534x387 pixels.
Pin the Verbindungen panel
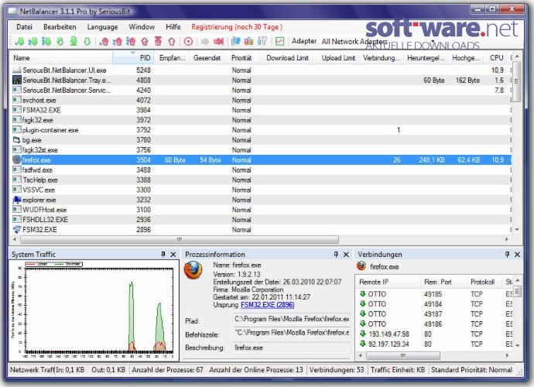507,254
